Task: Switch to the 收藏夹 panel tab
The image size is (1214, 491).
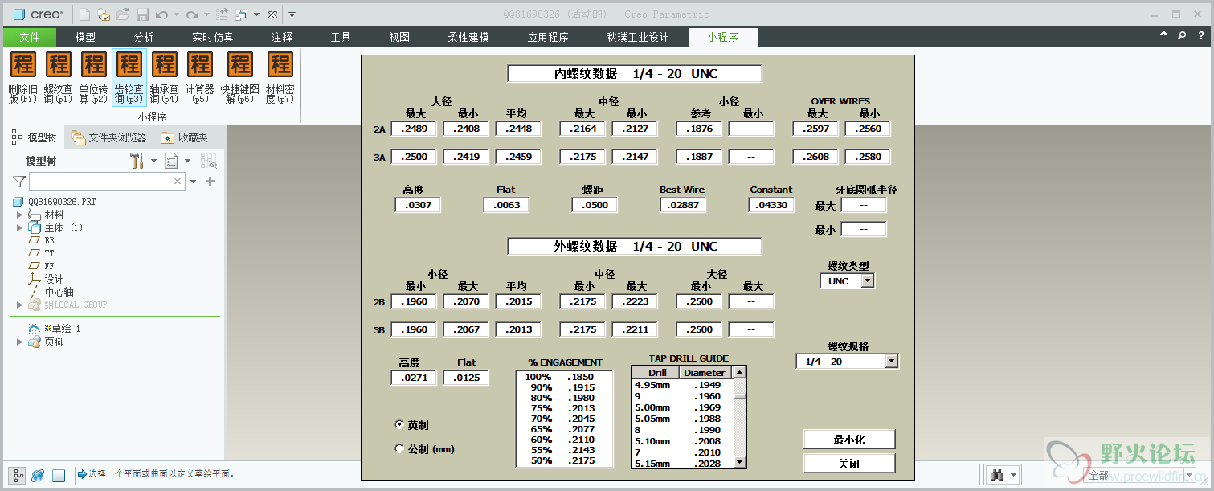Action: 186,137
